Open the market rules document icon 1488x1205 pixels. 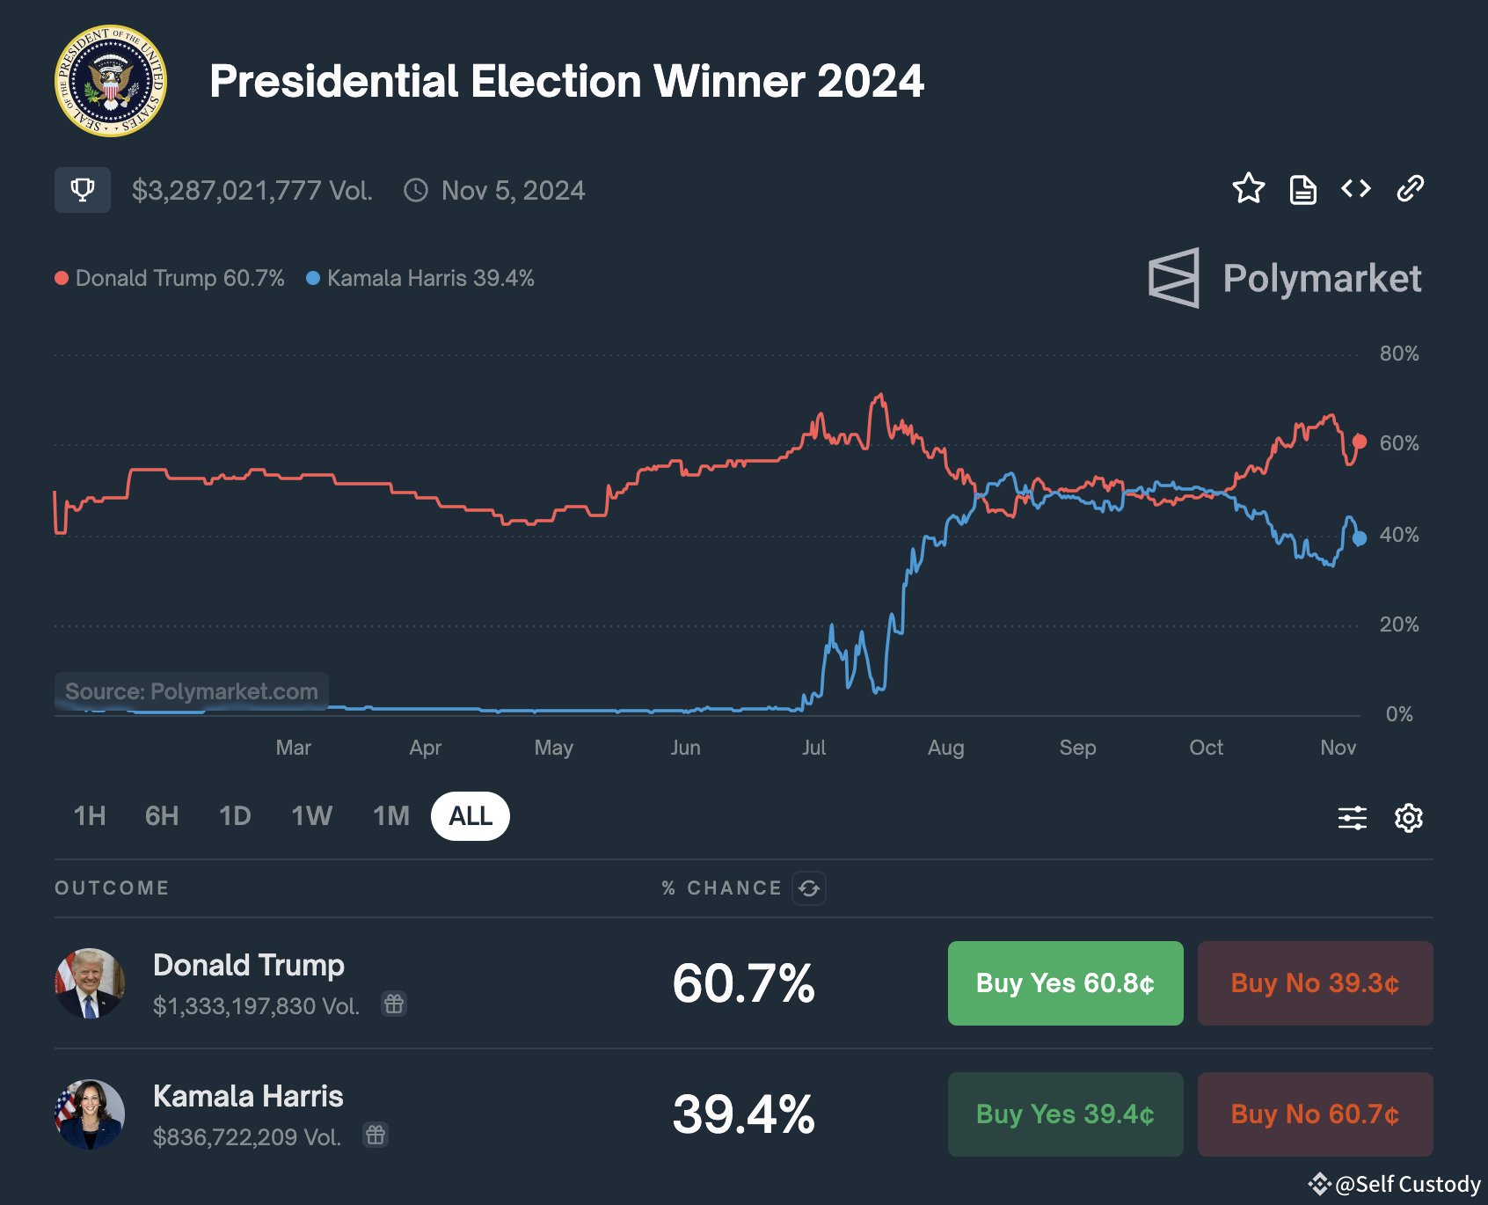pos(1302,189)
